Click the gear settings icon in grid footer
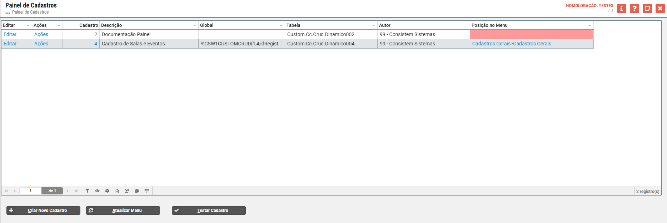The image size is (667, 223). [107, 191]
